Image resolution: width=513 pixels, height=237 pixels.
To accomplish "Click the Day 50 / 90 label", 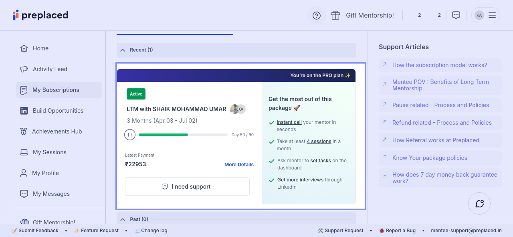I will coord(242,135).
